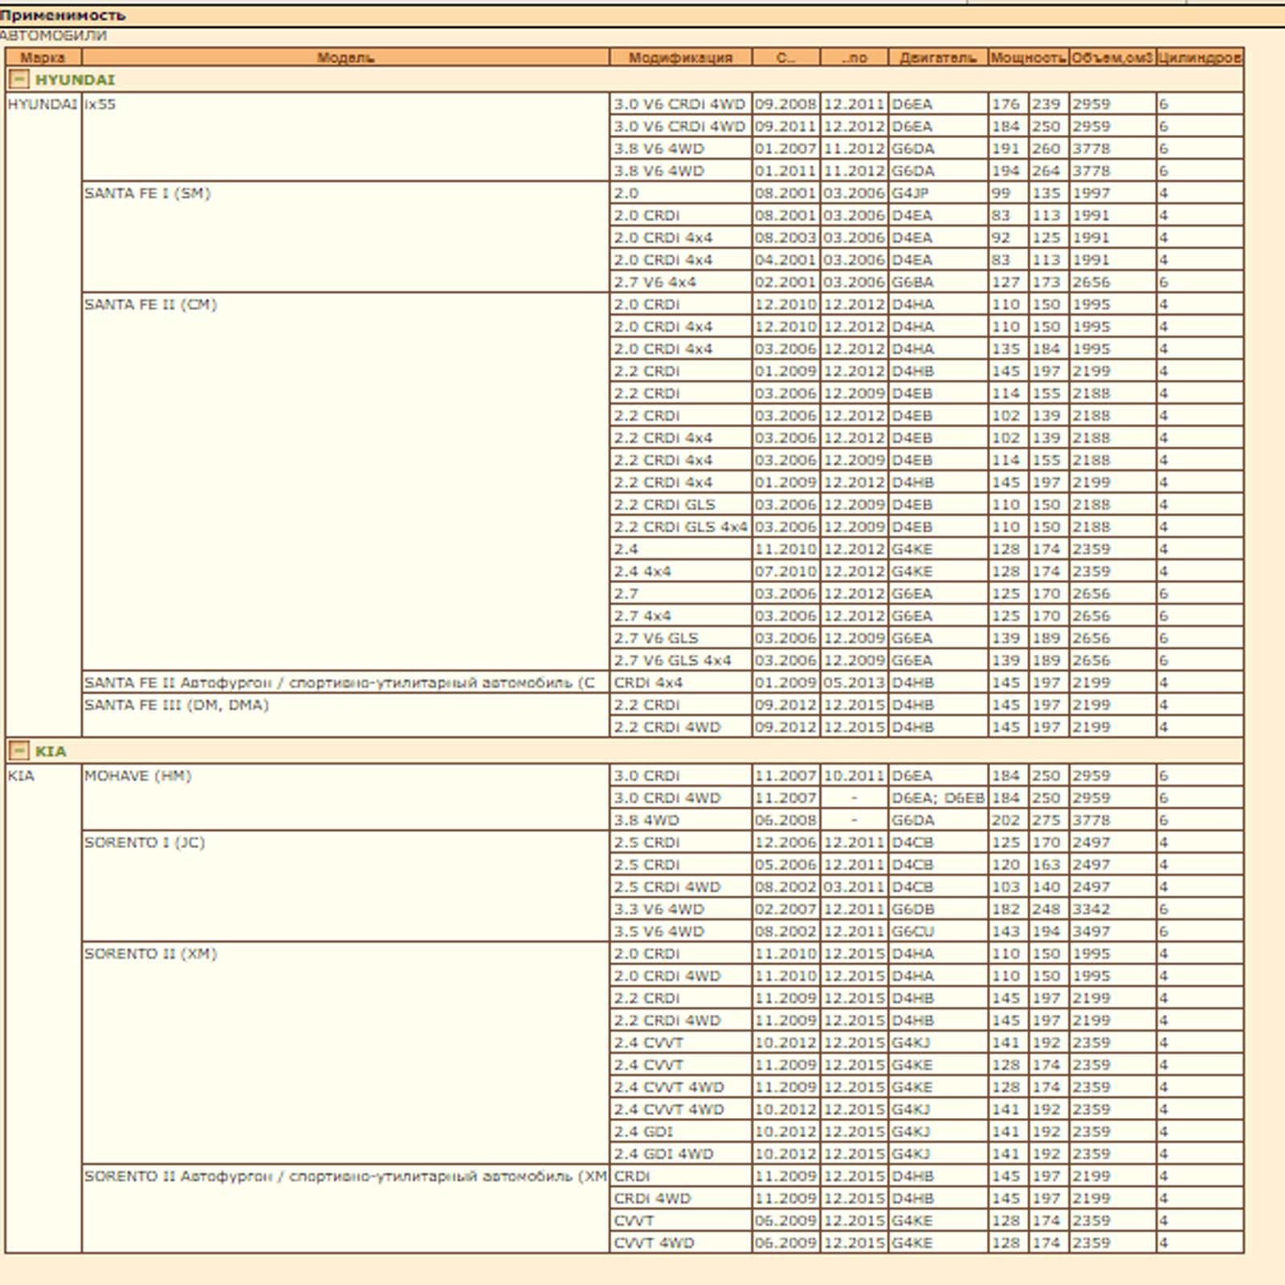Collapse the KIA group with minus icon
1285x1285 pixels.
(18, 751)
